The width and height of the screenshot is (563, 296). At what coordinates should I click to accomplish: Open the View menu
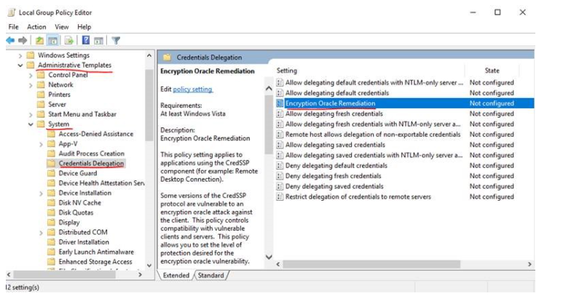(x=61, y=27)
